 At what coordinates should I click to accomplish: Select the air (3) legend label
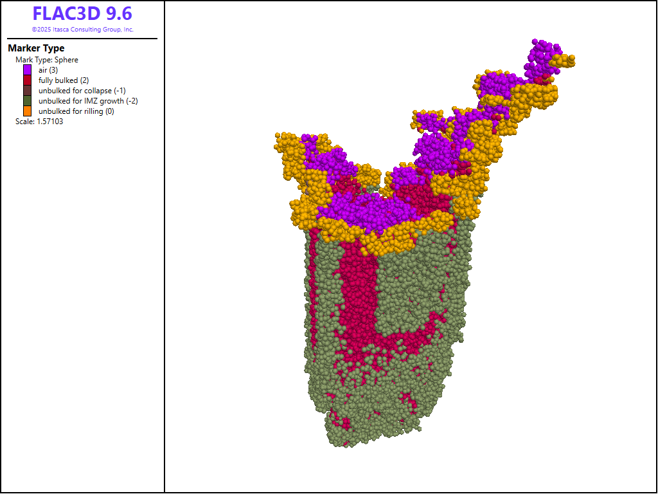coord(48,70)
